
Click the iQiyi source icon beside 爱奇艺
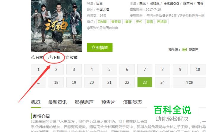click(x=185, y=50)
